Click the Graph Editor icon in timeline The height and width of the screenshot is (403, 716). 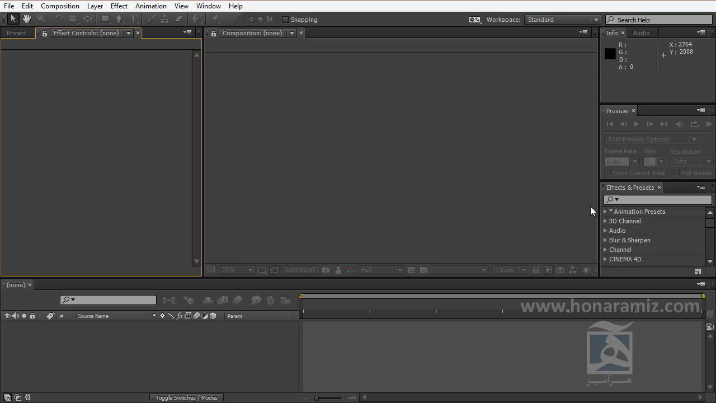coord(286,301)
